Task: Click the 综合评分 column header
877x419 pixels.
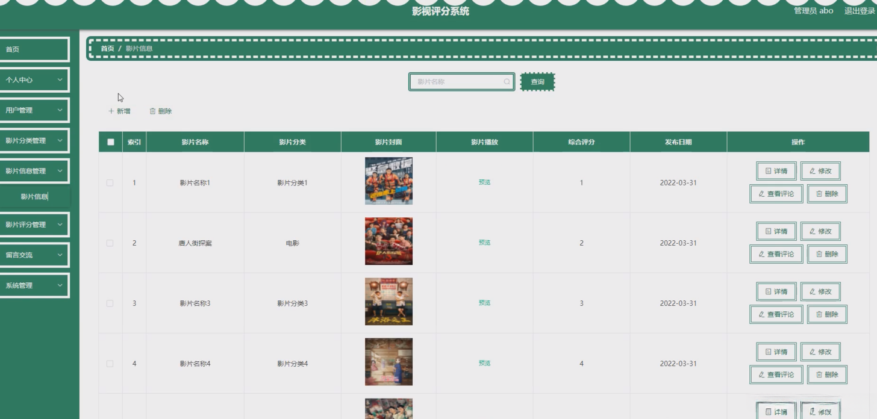Action: [581, 142]
